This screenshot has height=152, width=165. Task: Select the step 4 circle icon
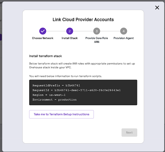(123, 31)
